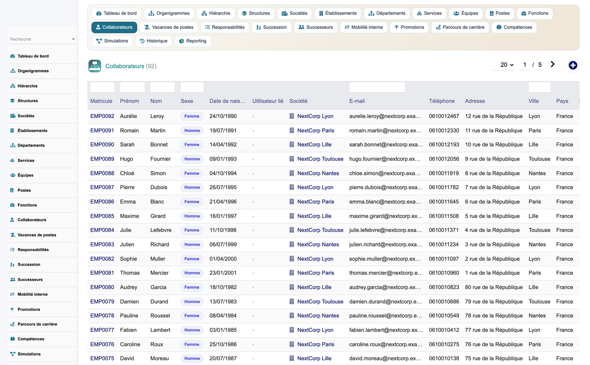Click the Femme badge in Sarah Bonnet row

[192, 145]
